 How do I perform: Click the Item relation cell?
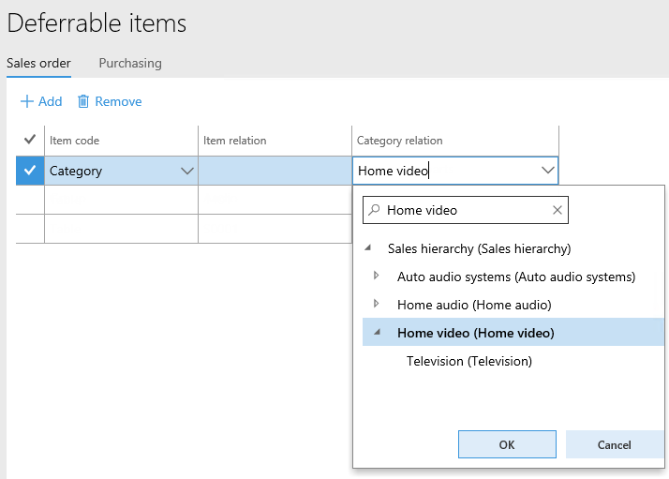point(275,171)
